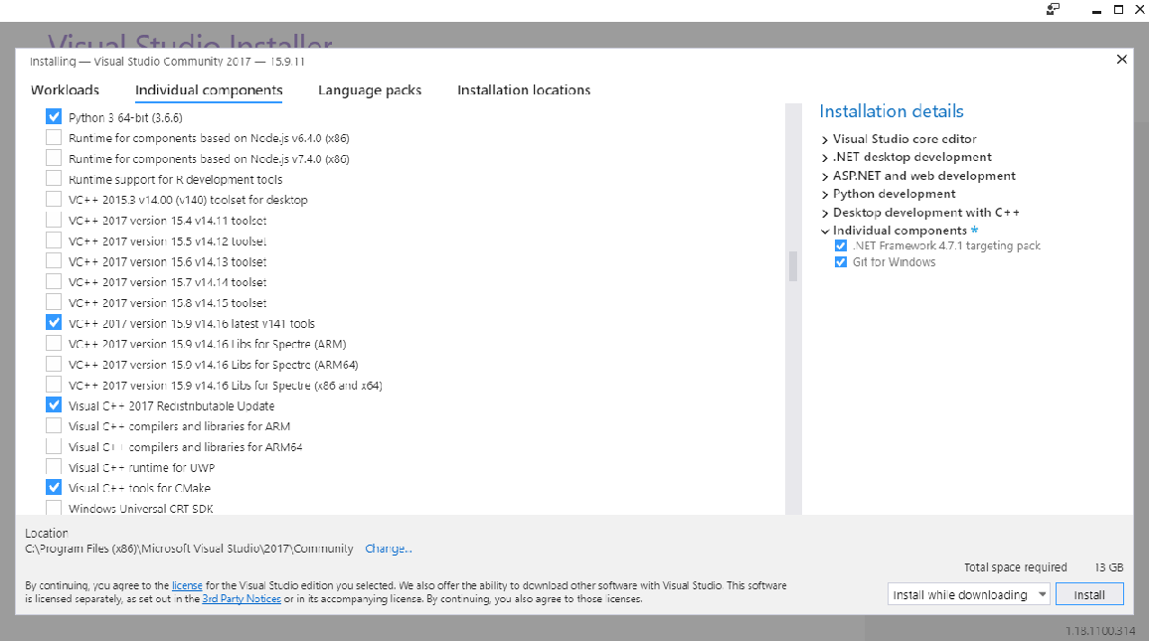Check VC++ 2015.3 v14.00 toolset for desktop
1149x641 pixels.
pyautogui.click(x=54, y=200)
